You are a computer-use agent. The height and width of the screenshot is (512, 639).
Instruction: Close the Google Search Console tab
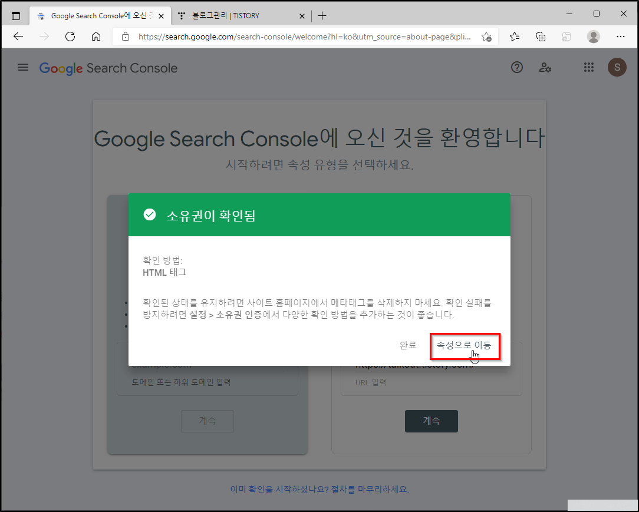(x=161, y=16)
